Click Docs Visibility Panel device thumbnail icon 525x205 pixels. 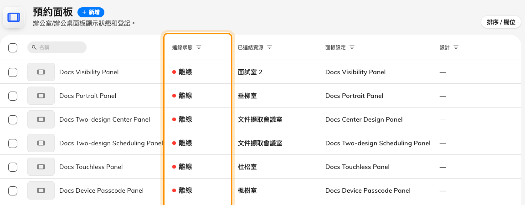pos(41,72)
